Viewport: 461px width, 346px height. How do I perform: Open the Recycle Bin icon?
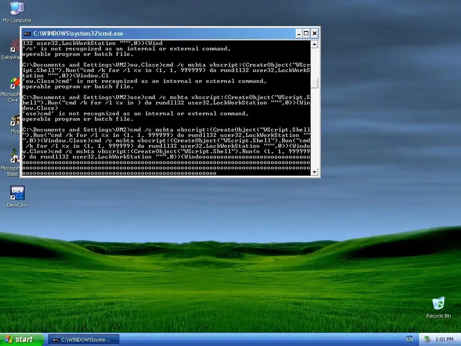[x=438, y=307]
